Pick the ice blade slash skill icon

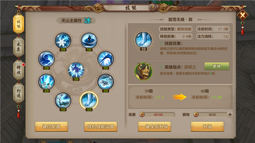(106, 59)
